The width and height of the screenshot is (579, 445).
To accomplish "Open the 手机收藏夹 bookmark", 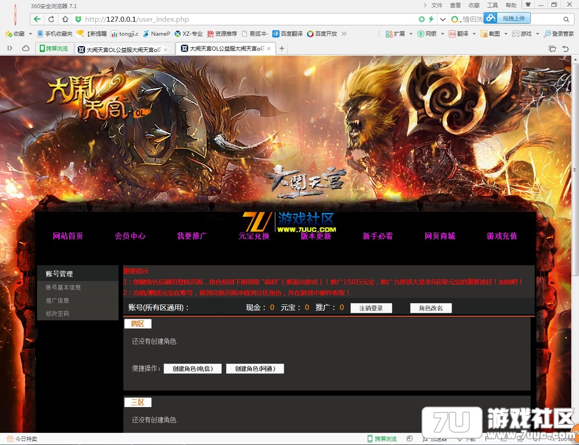I will tap(55, 34).
